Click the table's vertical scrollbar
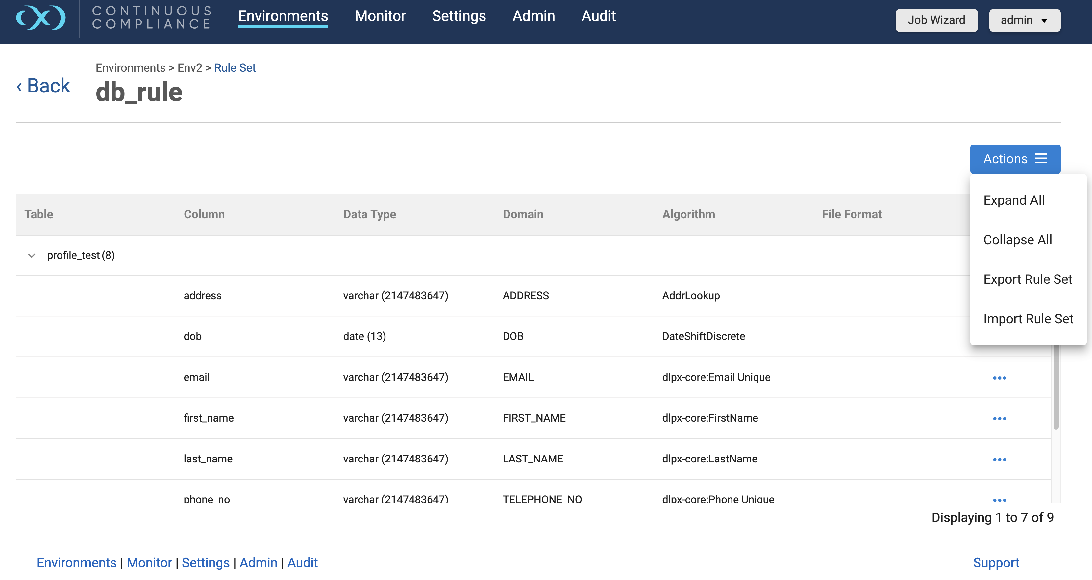 1055,386
